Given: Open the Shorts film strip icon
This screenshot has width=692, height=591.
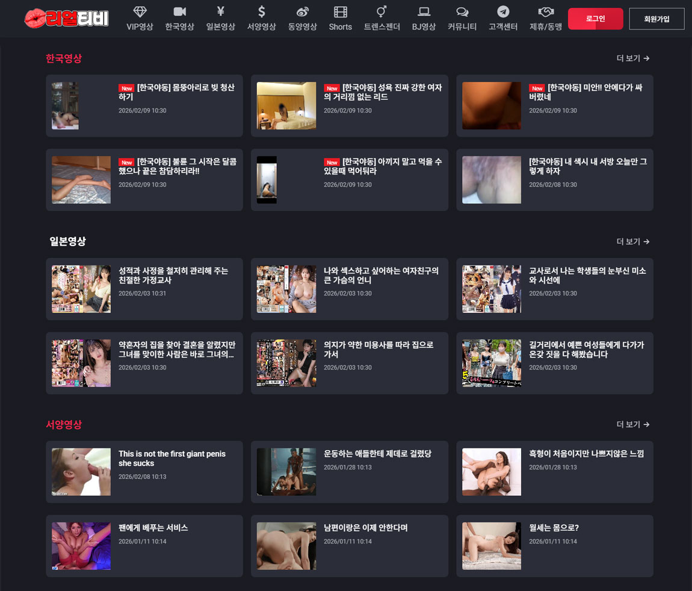Looking at the screenshot, I should 340,12.
